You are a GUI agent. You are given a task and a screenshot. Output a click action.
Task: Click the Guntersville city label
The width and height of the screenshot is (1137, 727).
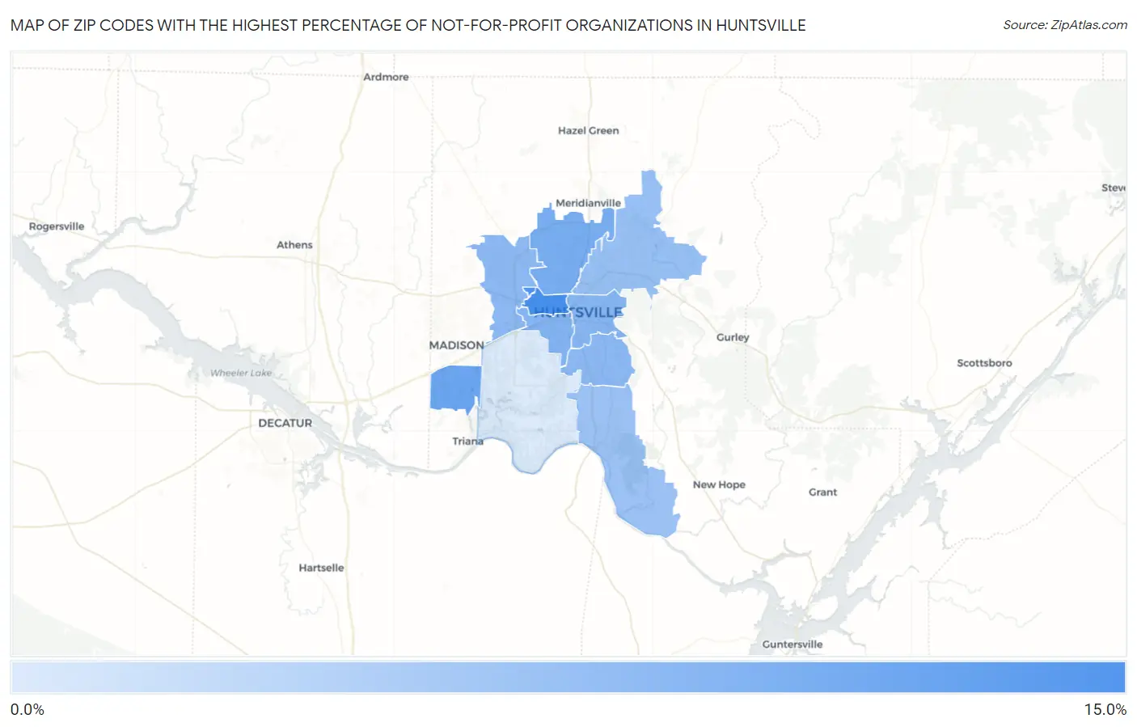pyautogui.click(x=793, y=645)
